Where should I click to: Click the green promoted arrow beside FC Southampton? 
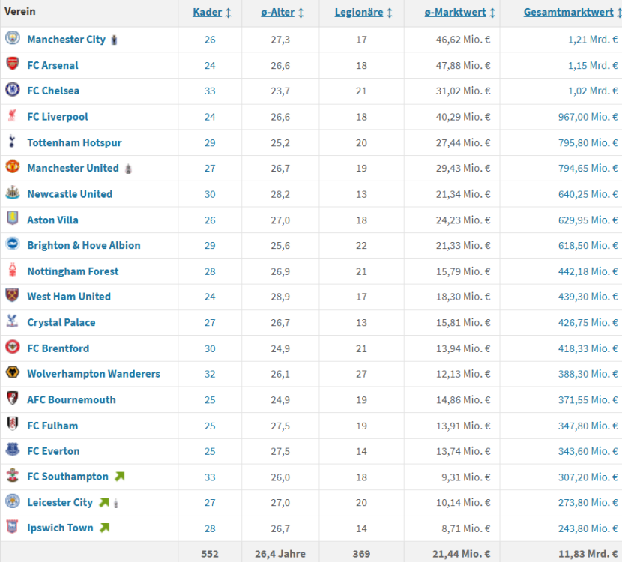click(120, 477)
